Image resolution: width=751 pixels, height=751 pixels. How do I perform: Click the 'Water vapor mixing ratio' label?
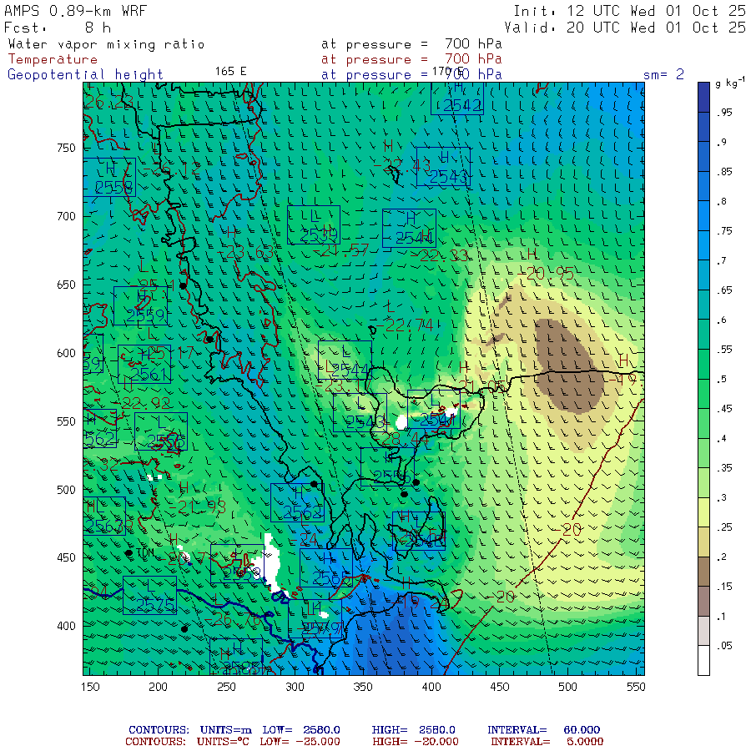pos(106,44)
